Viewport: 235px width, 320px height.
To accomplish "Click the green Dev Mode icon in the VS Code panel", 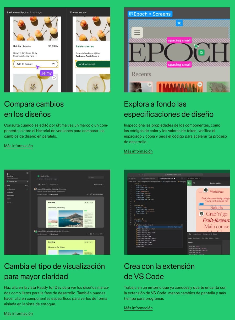I will [190, 183].
